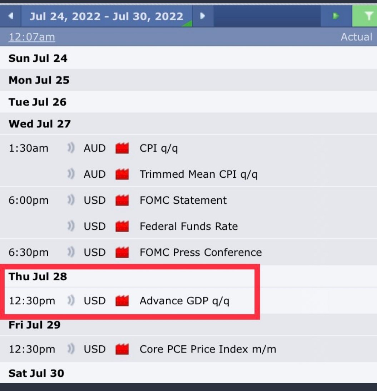Click the 6:30pm time on Wed Jul 27
The height and width of the screenshot is (391, 377).
29,253
